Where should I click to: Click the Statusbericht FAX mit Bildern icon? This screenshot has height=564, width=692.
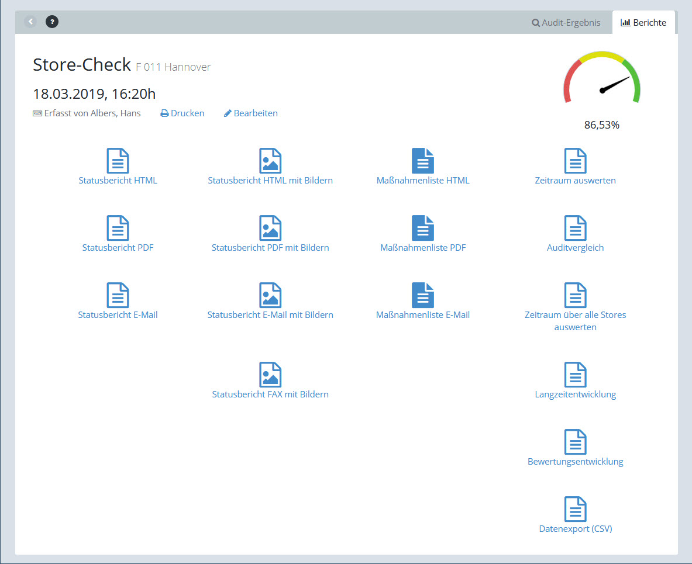(270, 375)
